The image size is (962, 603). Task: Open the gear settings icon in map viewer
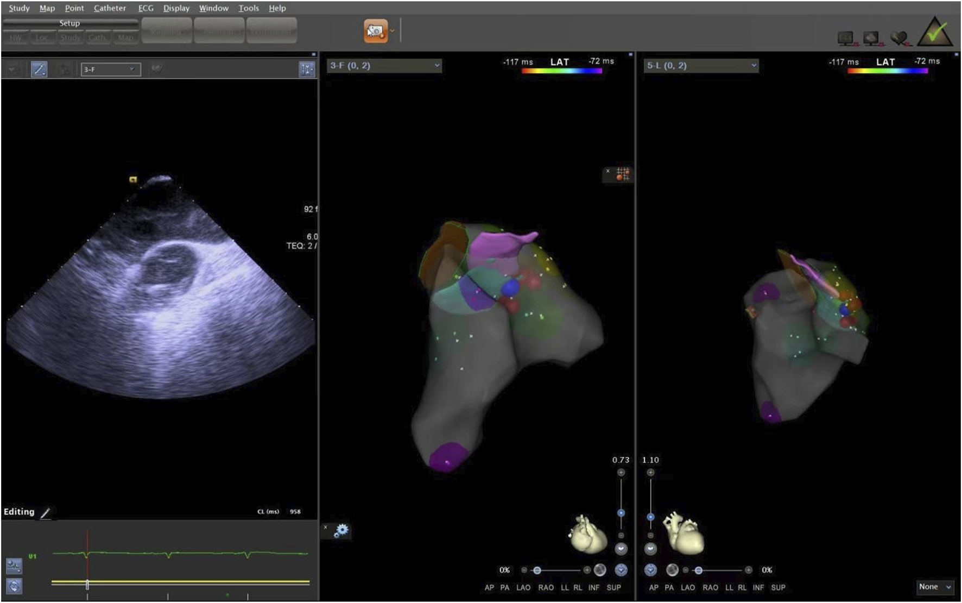[341, 530]
